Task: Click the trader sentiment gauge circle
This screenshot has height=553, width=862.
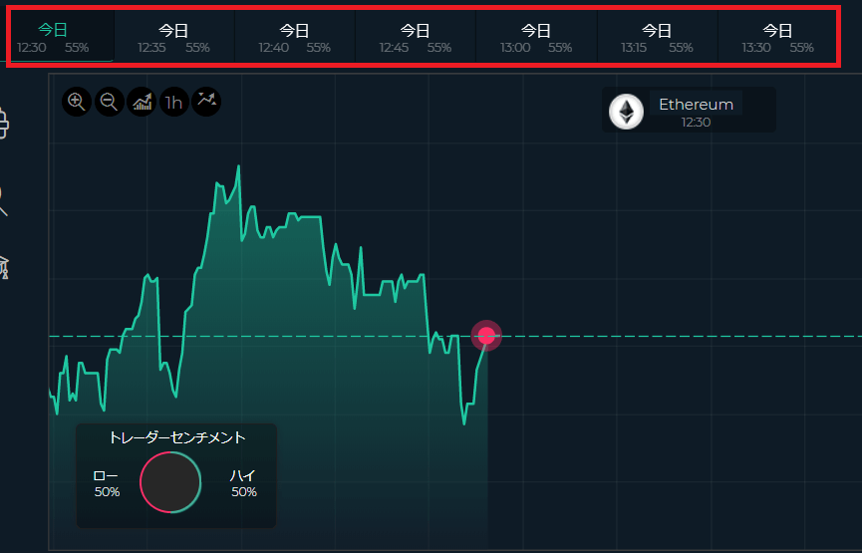Action: 170,482
